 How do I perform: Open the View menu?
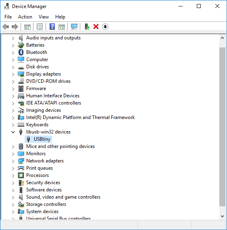click(x=44, y=17)
